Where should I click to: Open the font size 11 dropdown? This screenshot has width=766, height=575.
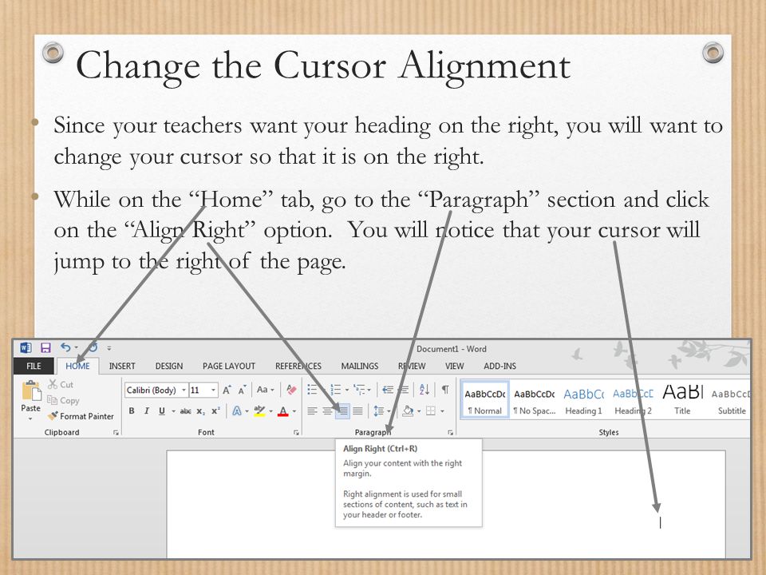point(214,391)
